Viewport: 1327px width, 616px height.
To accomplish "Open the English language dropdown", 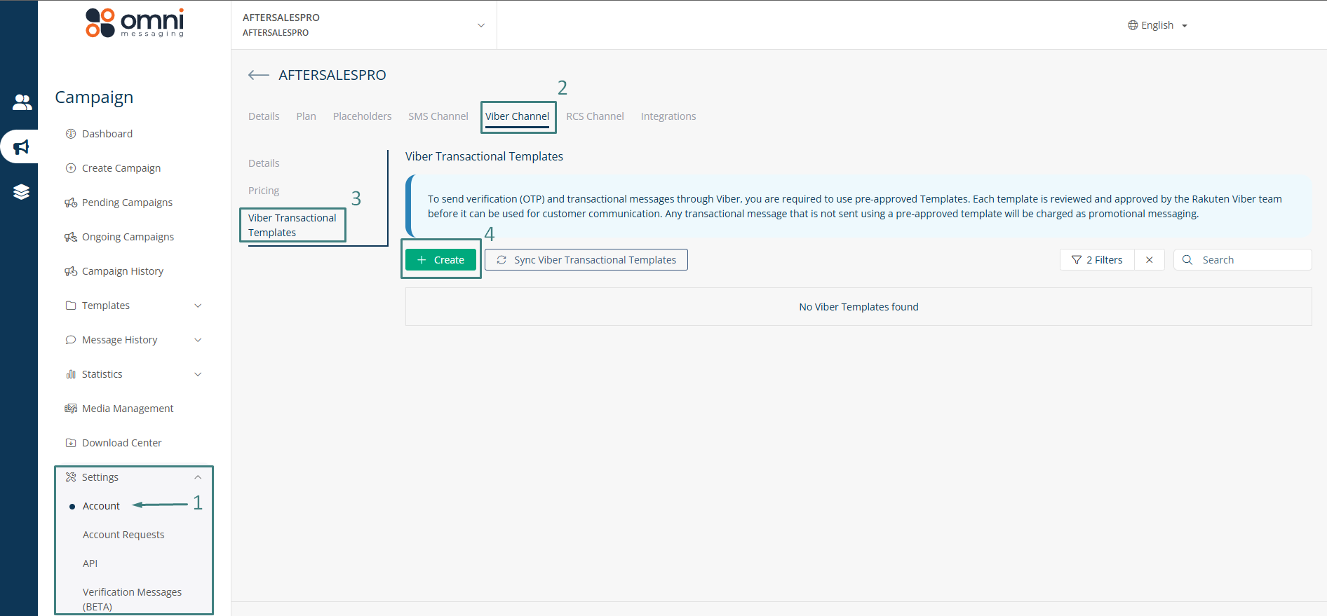I will 1157,25.
